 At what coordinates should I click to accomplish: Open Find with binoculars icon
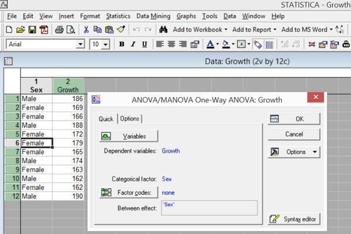pyautogui.click(x=163, y=30)
